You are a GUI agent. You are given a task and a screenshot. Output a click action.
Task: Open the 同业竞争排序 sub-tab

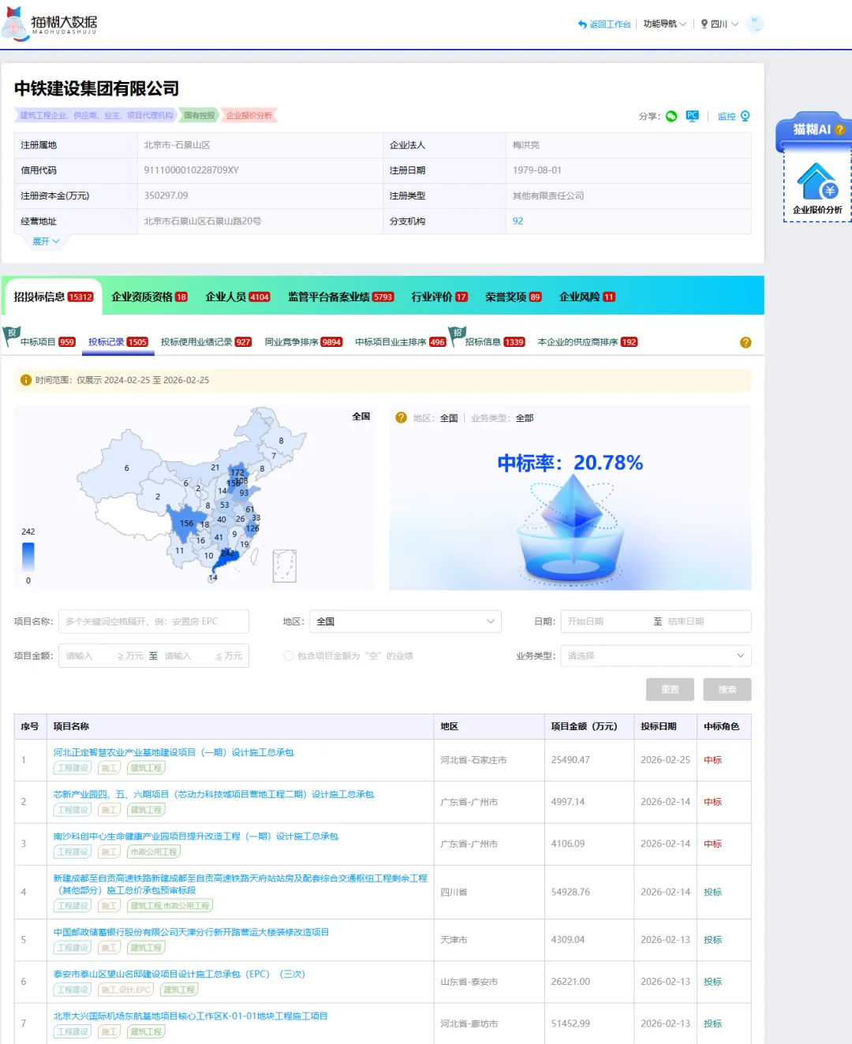304,342
